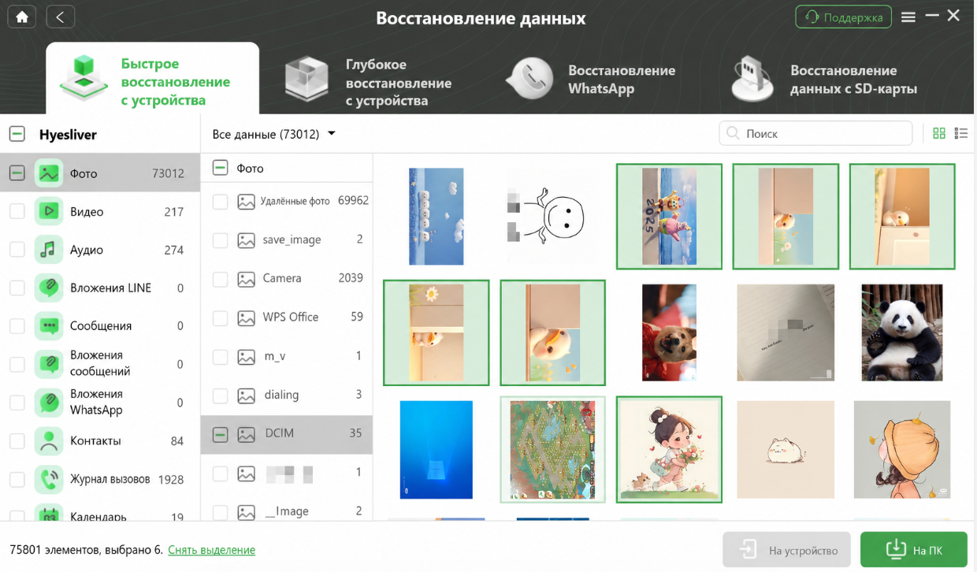
Task: Open Восстановление данных с SD-карты tab
Action: point(823,80)
